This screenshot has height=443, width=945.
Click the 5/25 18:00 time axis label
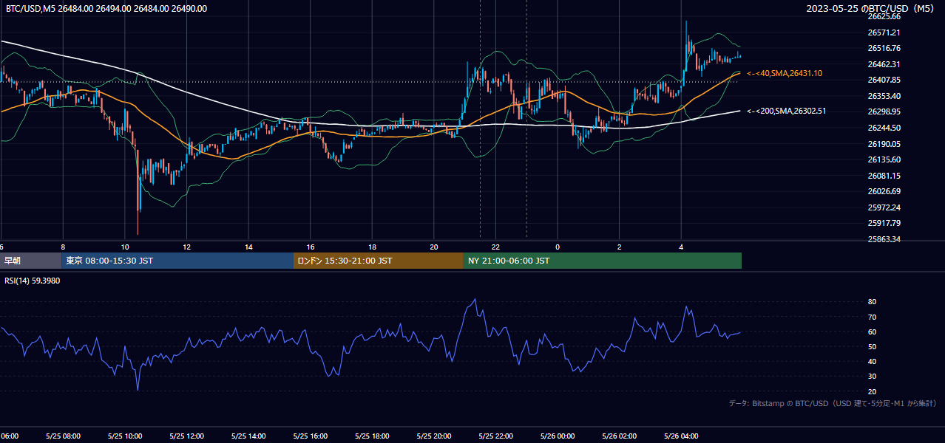372,436
